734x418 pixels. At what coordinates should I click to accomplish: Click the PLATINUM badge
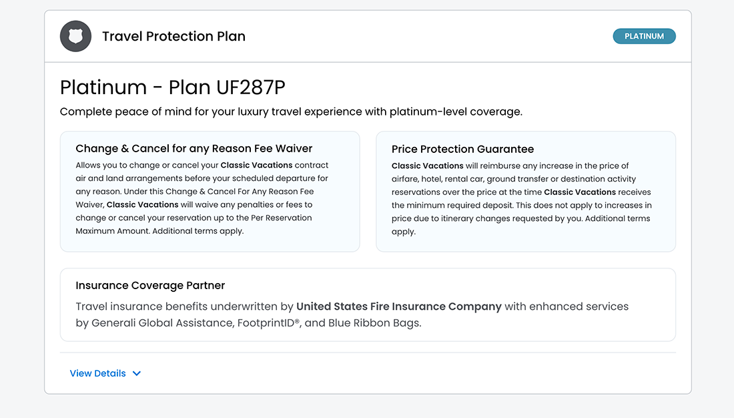(x=644, y=36)
